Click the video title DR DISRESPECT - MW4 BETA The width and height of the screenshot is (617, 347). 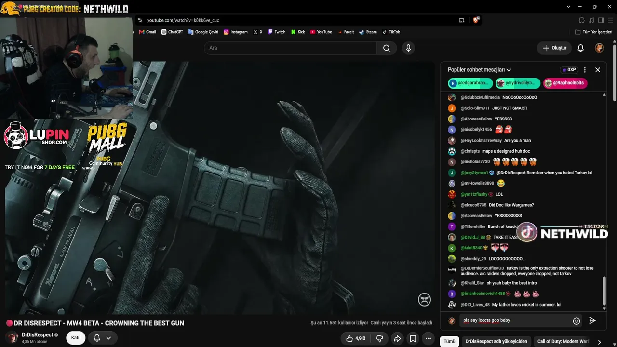pyautogui.click(x=99, y=323)
